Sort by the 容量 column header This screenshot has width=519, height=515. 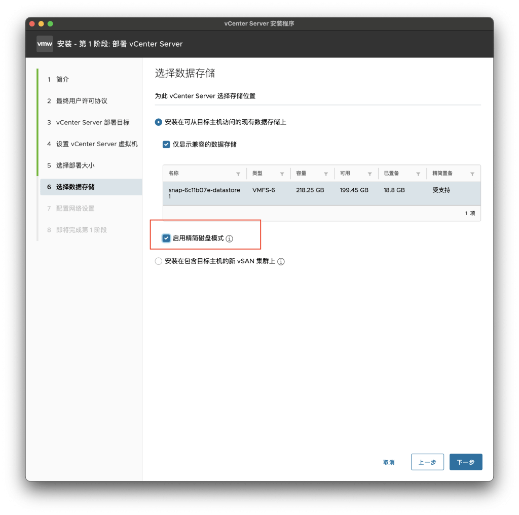[301, 174]
